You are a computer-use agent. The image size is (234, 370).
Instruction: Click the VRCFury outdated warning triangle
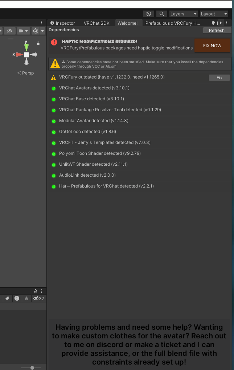coord(53,77)
